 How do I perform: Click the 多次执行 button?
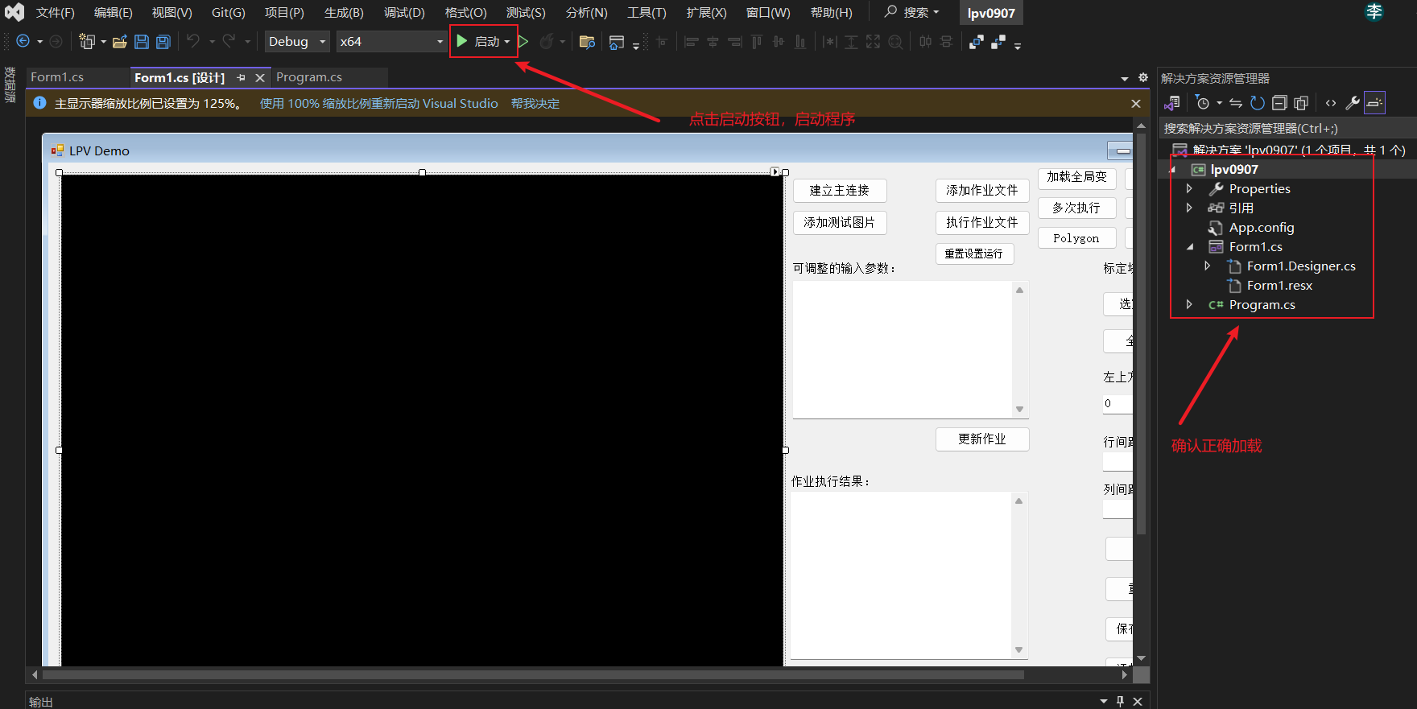(1076, 208)
